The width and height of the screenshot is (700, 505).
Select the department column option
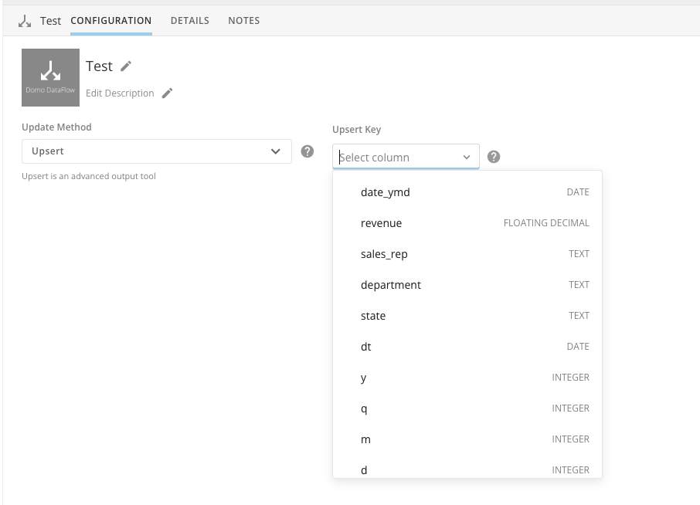(x=467, y=285)
